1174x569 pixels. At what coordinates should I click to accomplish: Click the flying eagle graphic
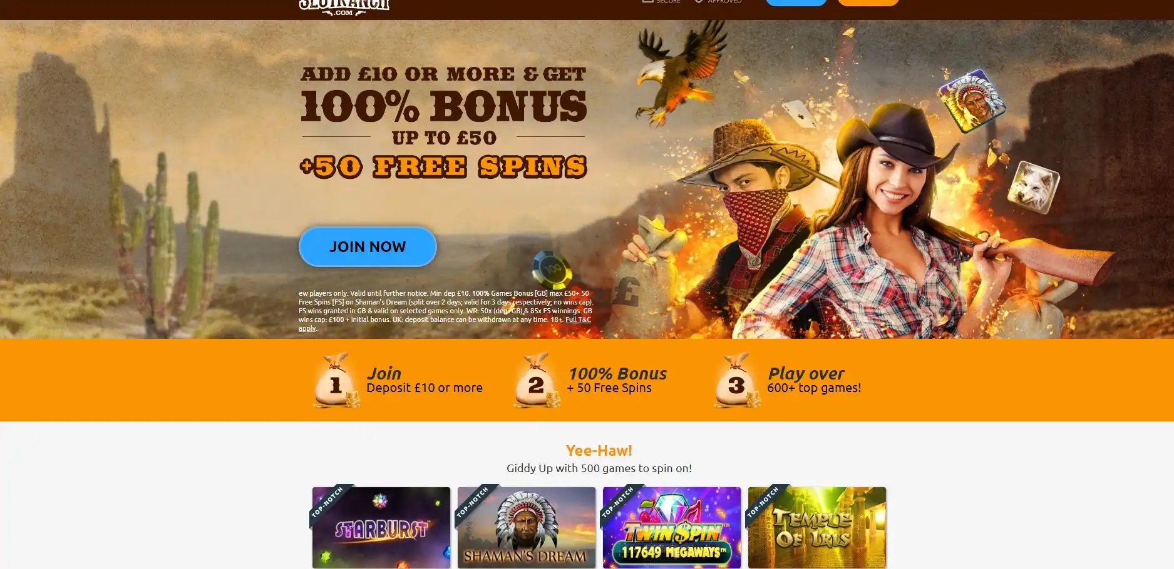click(679, 72)
